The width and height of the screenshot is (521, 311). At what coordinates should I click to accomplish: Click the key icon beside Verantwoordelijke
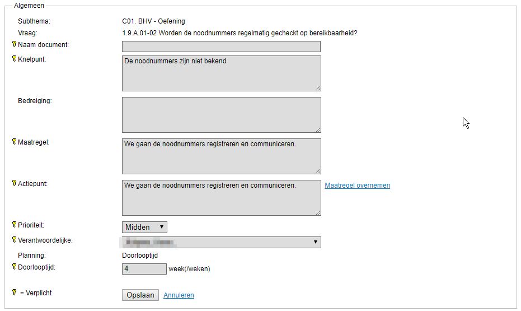point(14,240)
